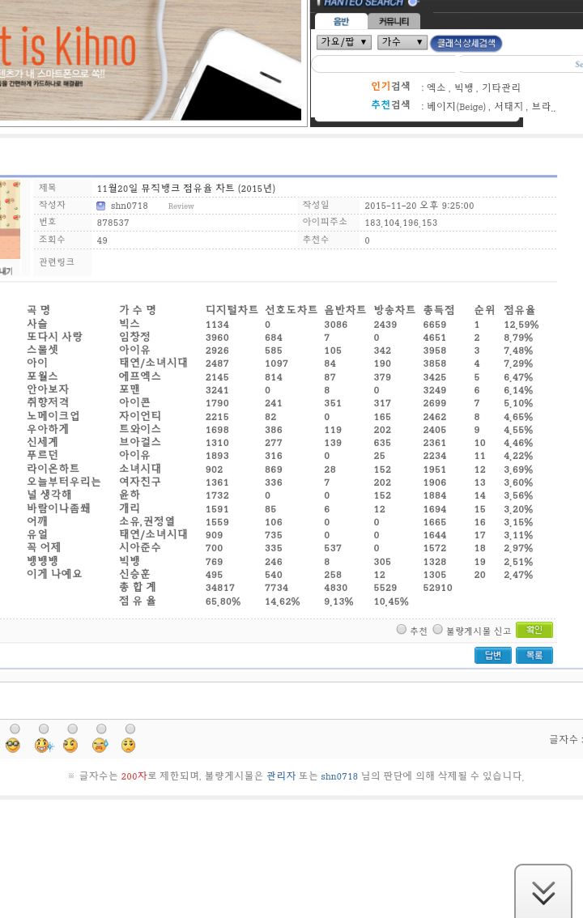Screen dimensions: 583x918
Task: Click the 답변 reply button
Action: pos(493,655)
